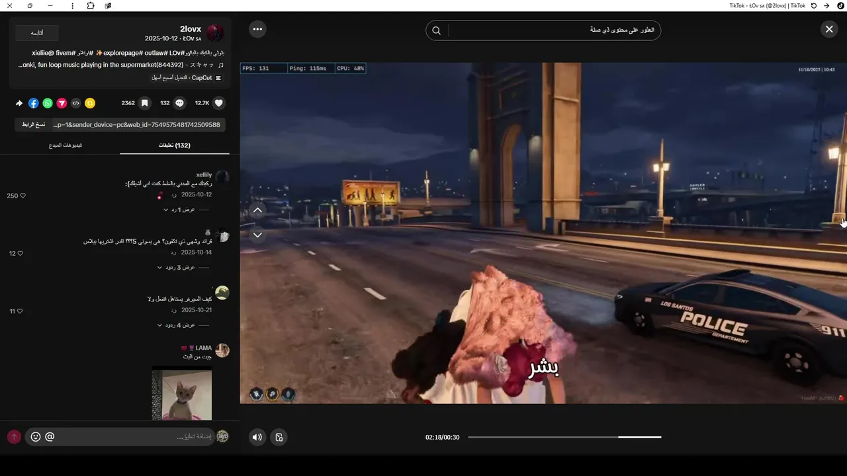Send to friends via the red arrow icon
The image size is (847, 476).
[x=62, y=103]
